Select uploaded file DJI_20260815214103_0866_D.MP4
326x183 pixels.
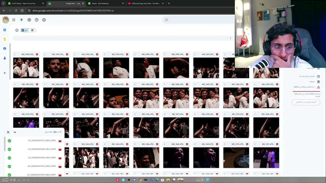coord(42,166)
